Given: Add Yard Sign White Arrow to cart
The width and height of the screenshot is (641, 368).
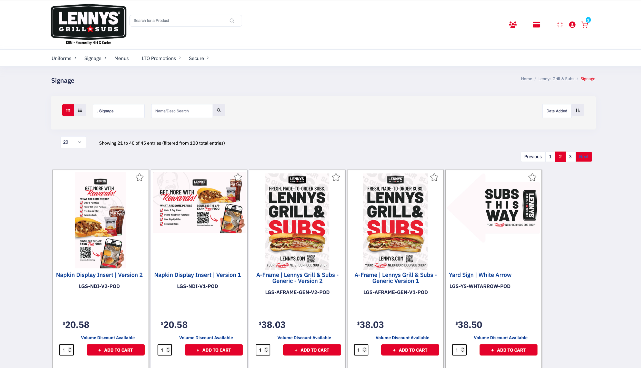Looking at the screenshot, I should click(x=508, y=350).
